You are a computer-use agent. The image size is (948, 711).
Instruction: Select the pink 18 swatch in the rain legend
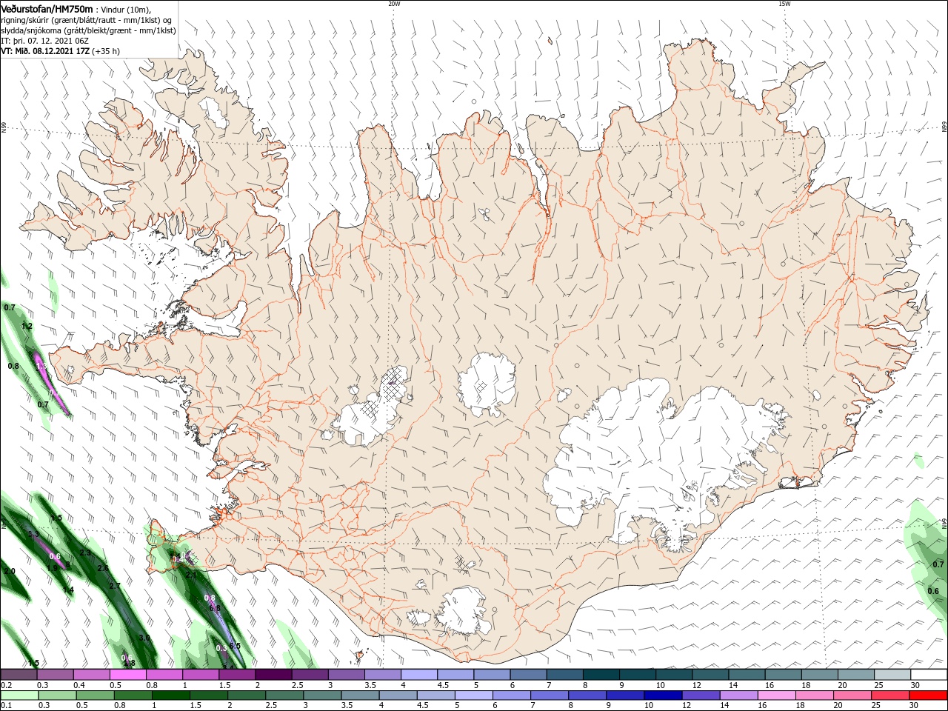pyautogui.click(x=815, y=695)
